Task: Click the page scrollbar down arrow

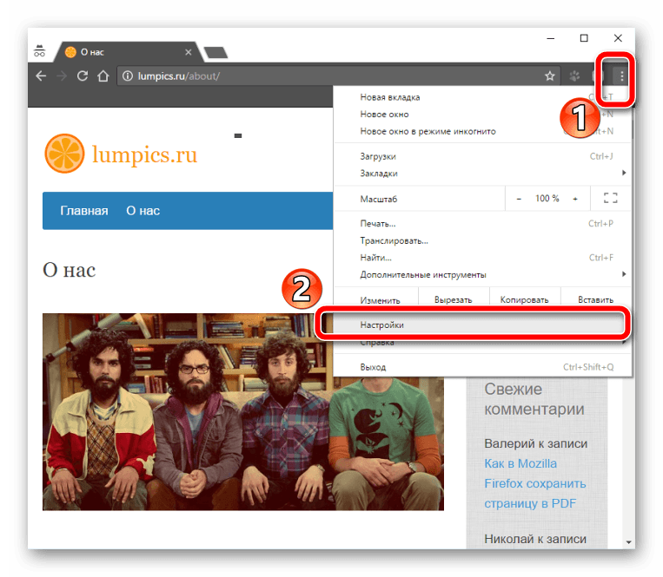Action: (628, 541)
